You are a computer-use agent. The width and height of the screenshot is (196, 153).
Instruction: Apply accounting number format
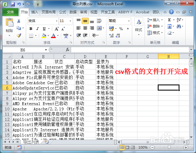coord(111,29)
